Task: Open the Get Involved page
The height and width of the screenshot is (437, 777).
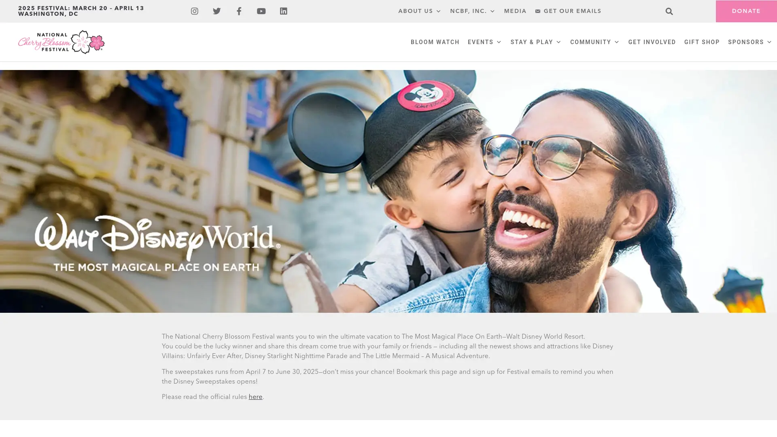Action: 652,42
